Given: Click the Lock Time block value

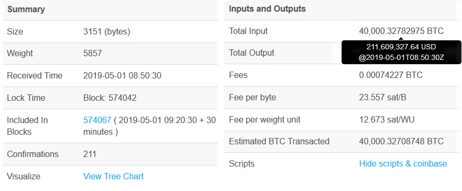Looking at the screenshot, I should click(110, 98).
